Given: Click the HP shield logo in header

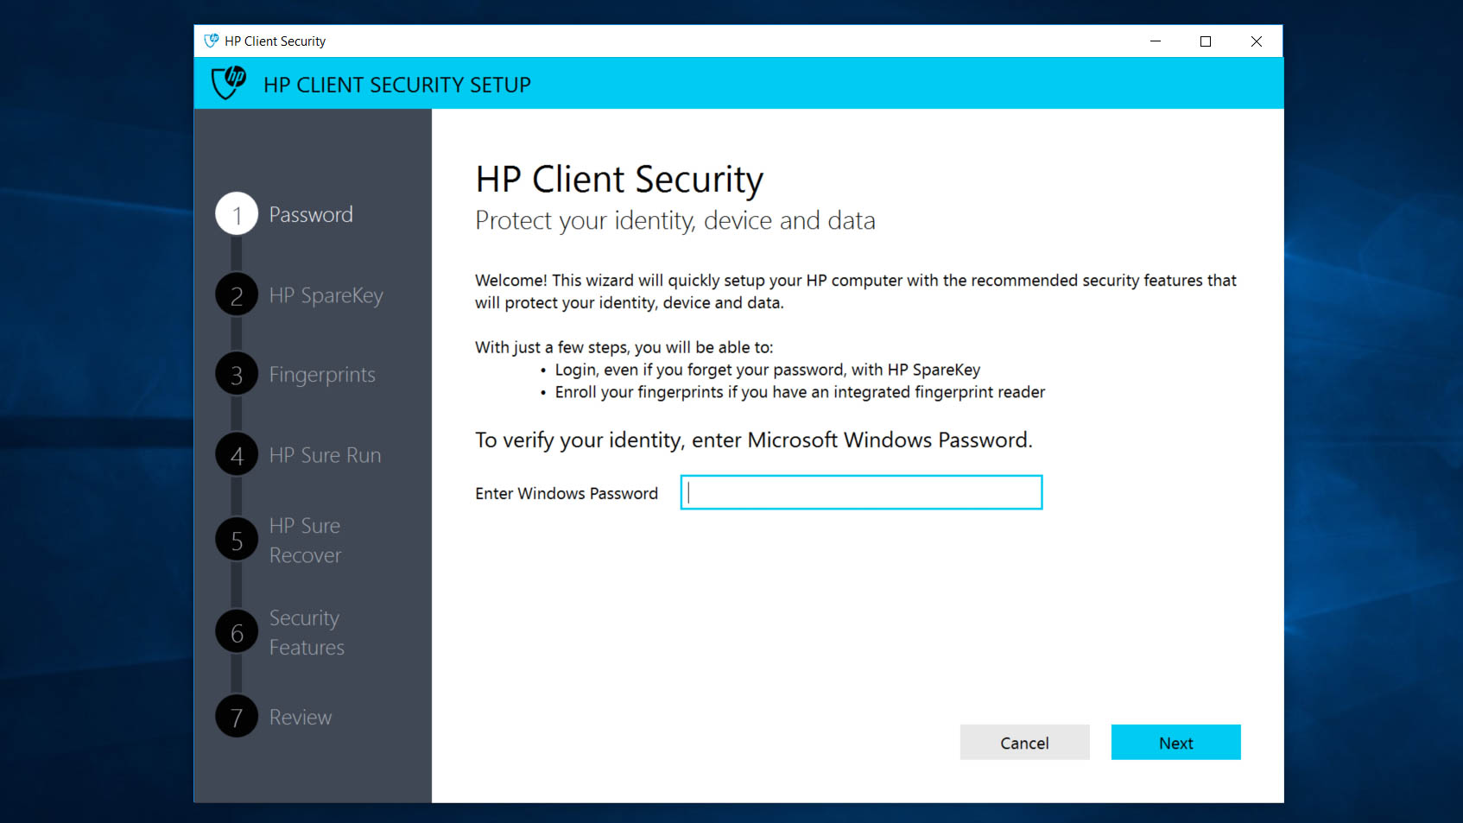Looking at the screenshot, I should (x=229, y=84).
